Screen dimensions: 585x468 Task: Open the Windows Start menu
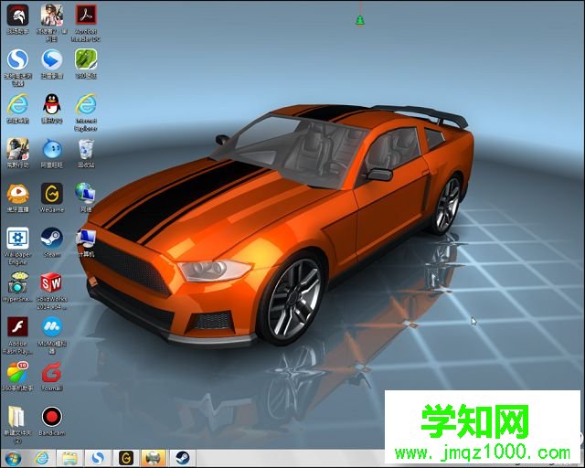click(13, 458)
